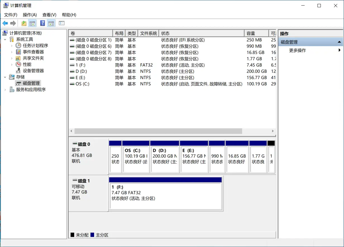Toggle Show/Hide Console Tree toolbar button
Viewport: 344px width, 247px height.
click(x=32, y=23)
